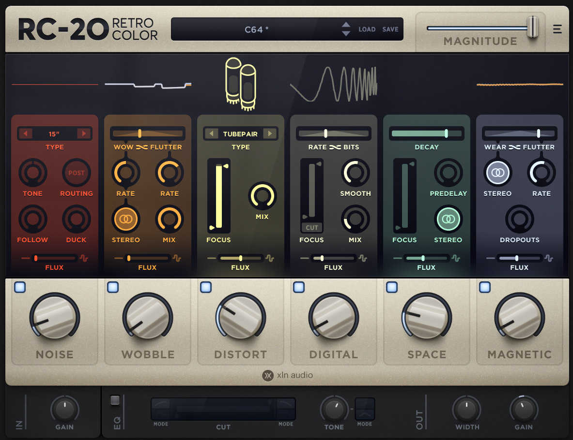The height and width of the screenshot is (440, 573).
Task: Click the green STEREO toggle in the Space module
Action: 448,219
